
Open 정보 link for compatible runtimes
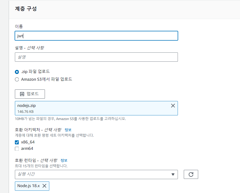[64, 160]
